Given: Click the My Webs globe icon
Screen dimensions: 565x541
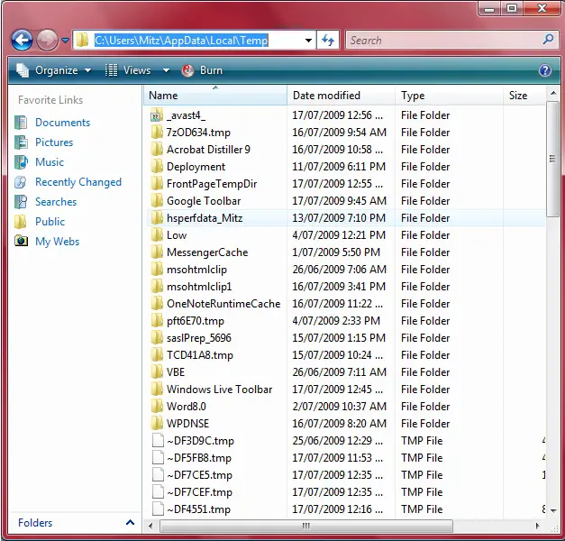Looking at the screenshot, I should pos(21,241).
